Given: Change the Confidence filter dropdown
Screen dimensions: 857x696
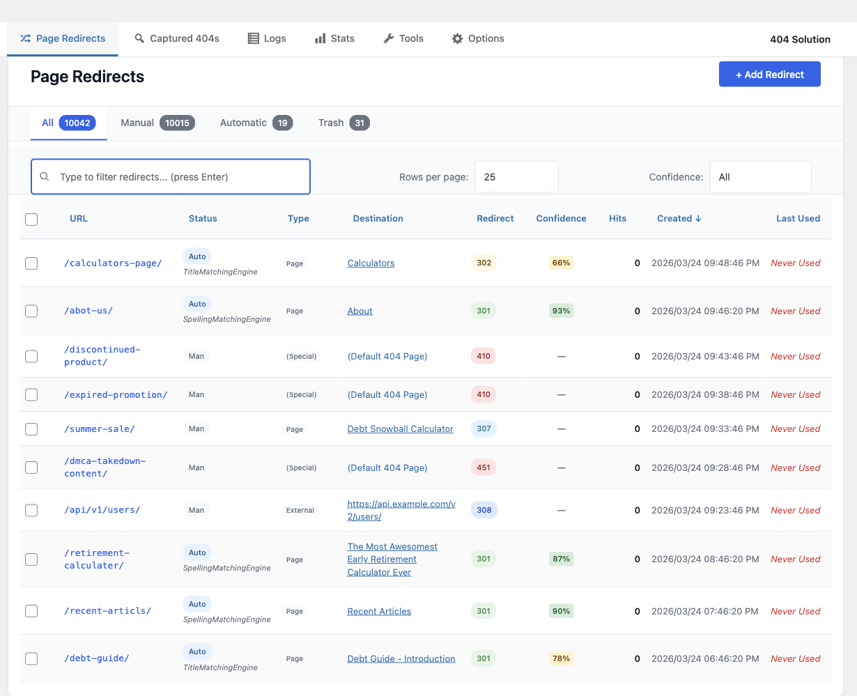Looking at the screenshot, I should (760, 176).
